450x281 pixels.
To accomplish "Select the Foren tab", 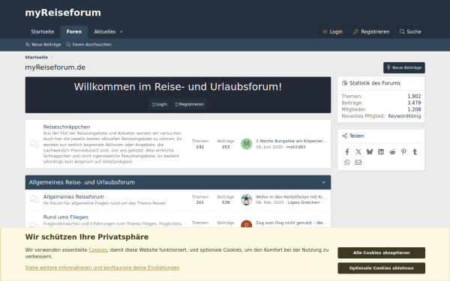I will (x=74, y=31).
